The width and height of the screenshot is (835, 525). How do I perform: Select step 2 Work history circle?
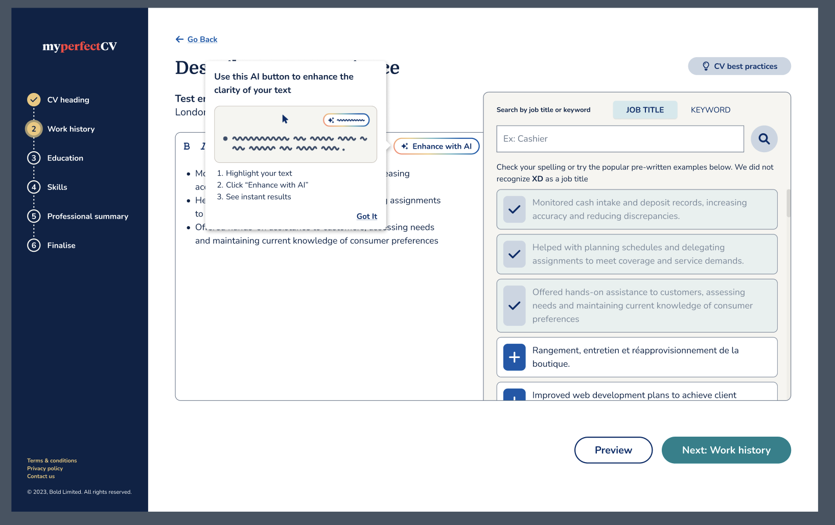(x=34, y=129)
